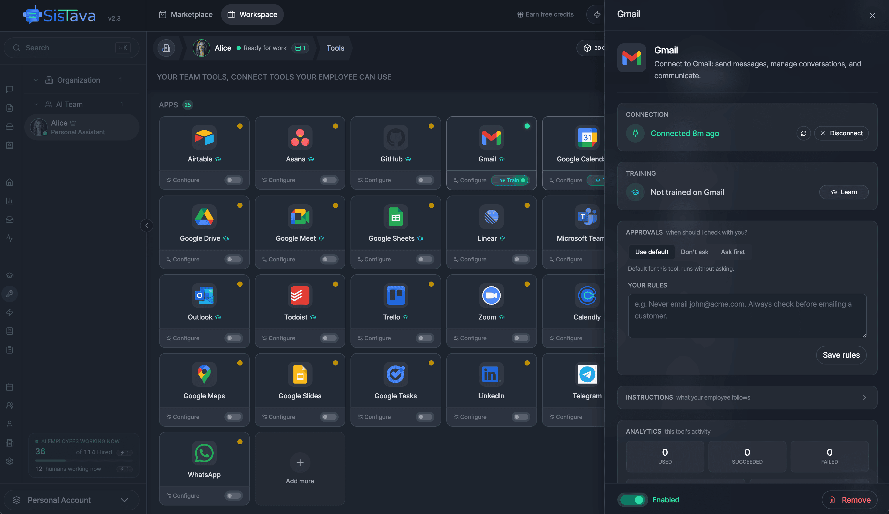This screenshot has height=514, width=889.
Task: Disable Gmail using the Enabled switch
Action: coord(632,500)
